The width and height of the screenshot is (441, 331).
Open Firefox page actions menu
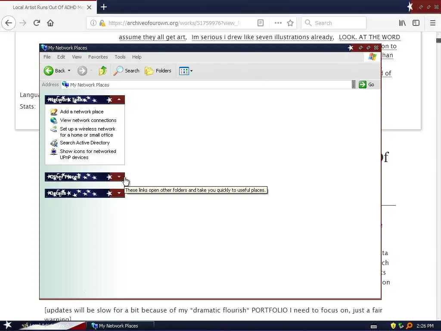click(x=278, y=23)
